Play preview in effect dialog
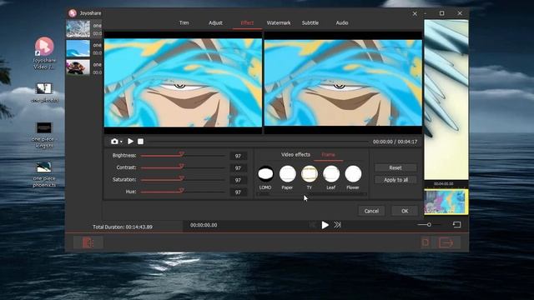 tap(130, 141)
